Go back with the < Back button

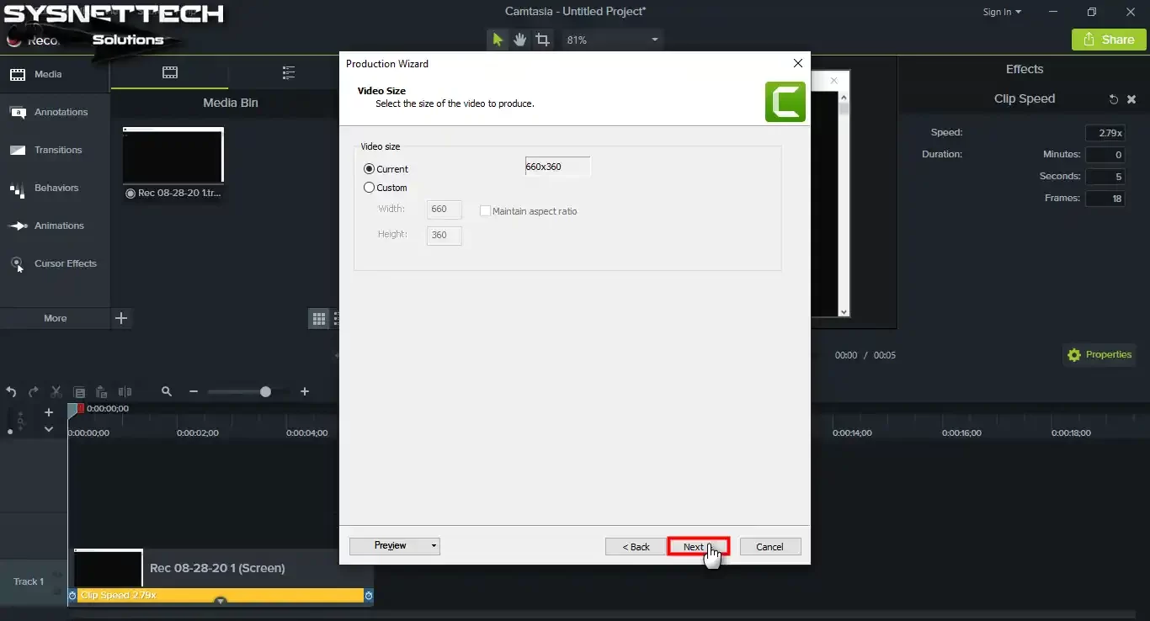tap(636, 547)
